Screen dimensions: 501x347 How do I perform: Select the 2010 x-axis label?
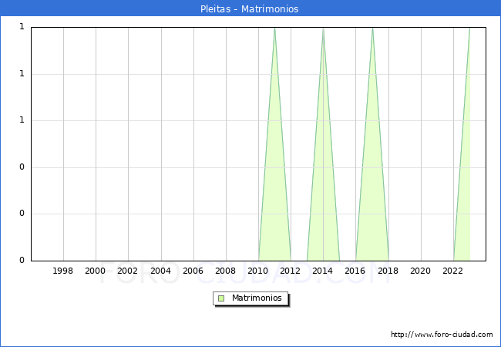(x=258, y=271)
